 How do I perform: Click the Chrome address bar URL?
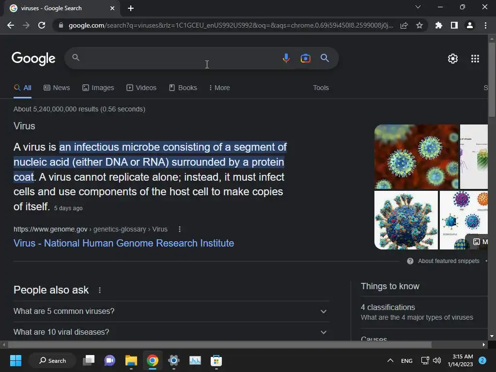click(x=231, y=25)
